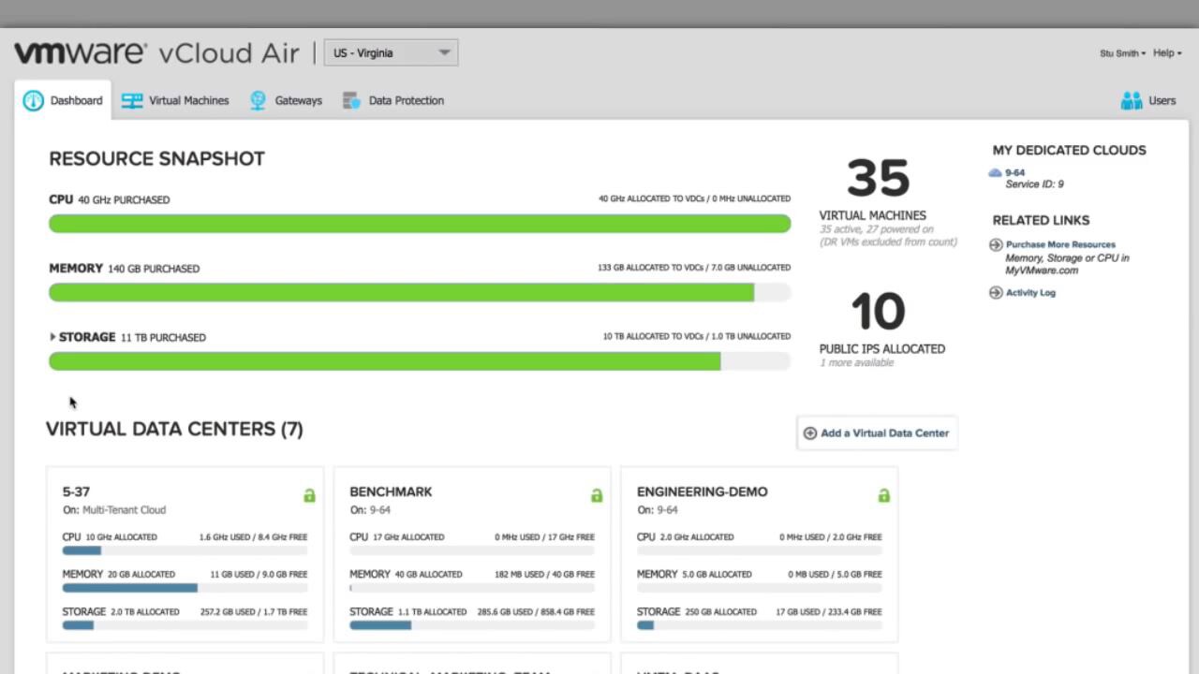Click the CPU resource snapshot bar
This screenshot has height=674, width=1199.
point(420,224)
